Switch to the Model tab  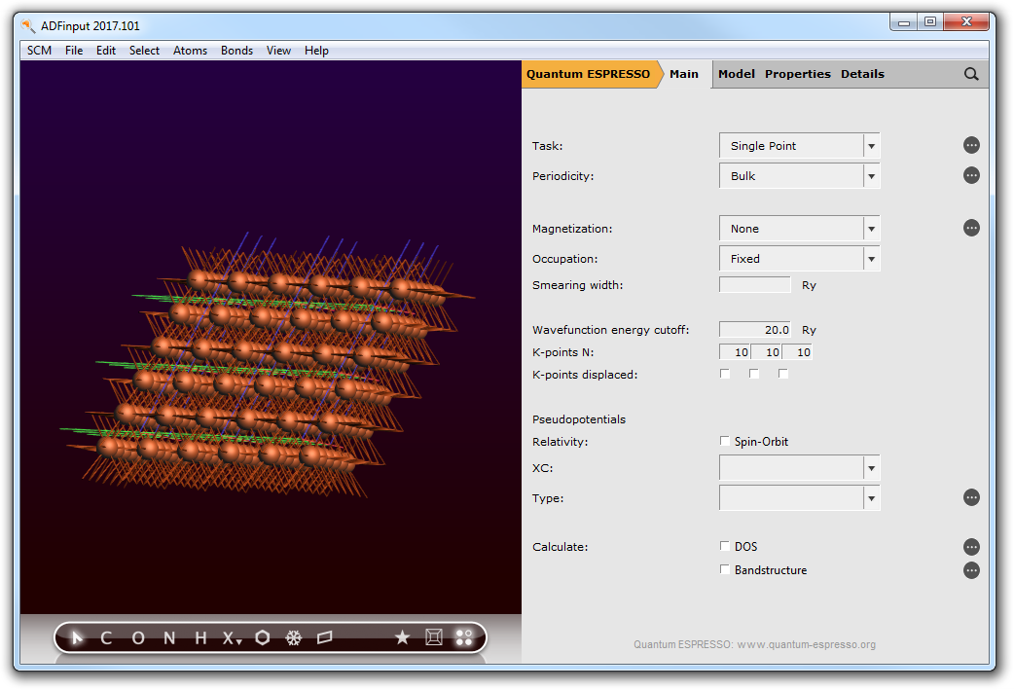click(x=737, y=74)
